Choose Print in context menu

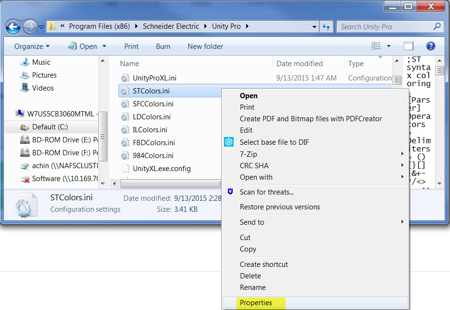click(247, 107)
